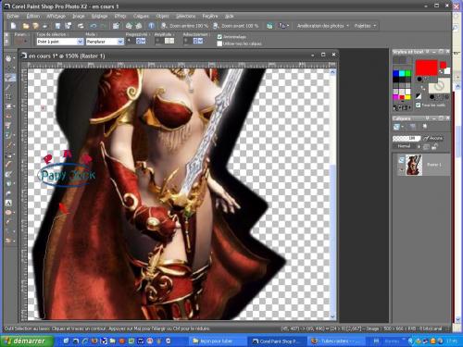Select the Text tool marked with an A
This screenshot has height=347, width=463.
(8, 203)
